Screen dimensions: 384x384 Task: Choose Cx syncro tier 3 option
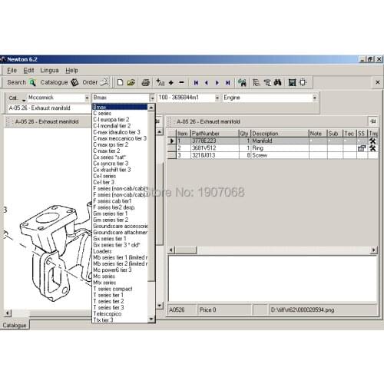(x=120, y=164)
